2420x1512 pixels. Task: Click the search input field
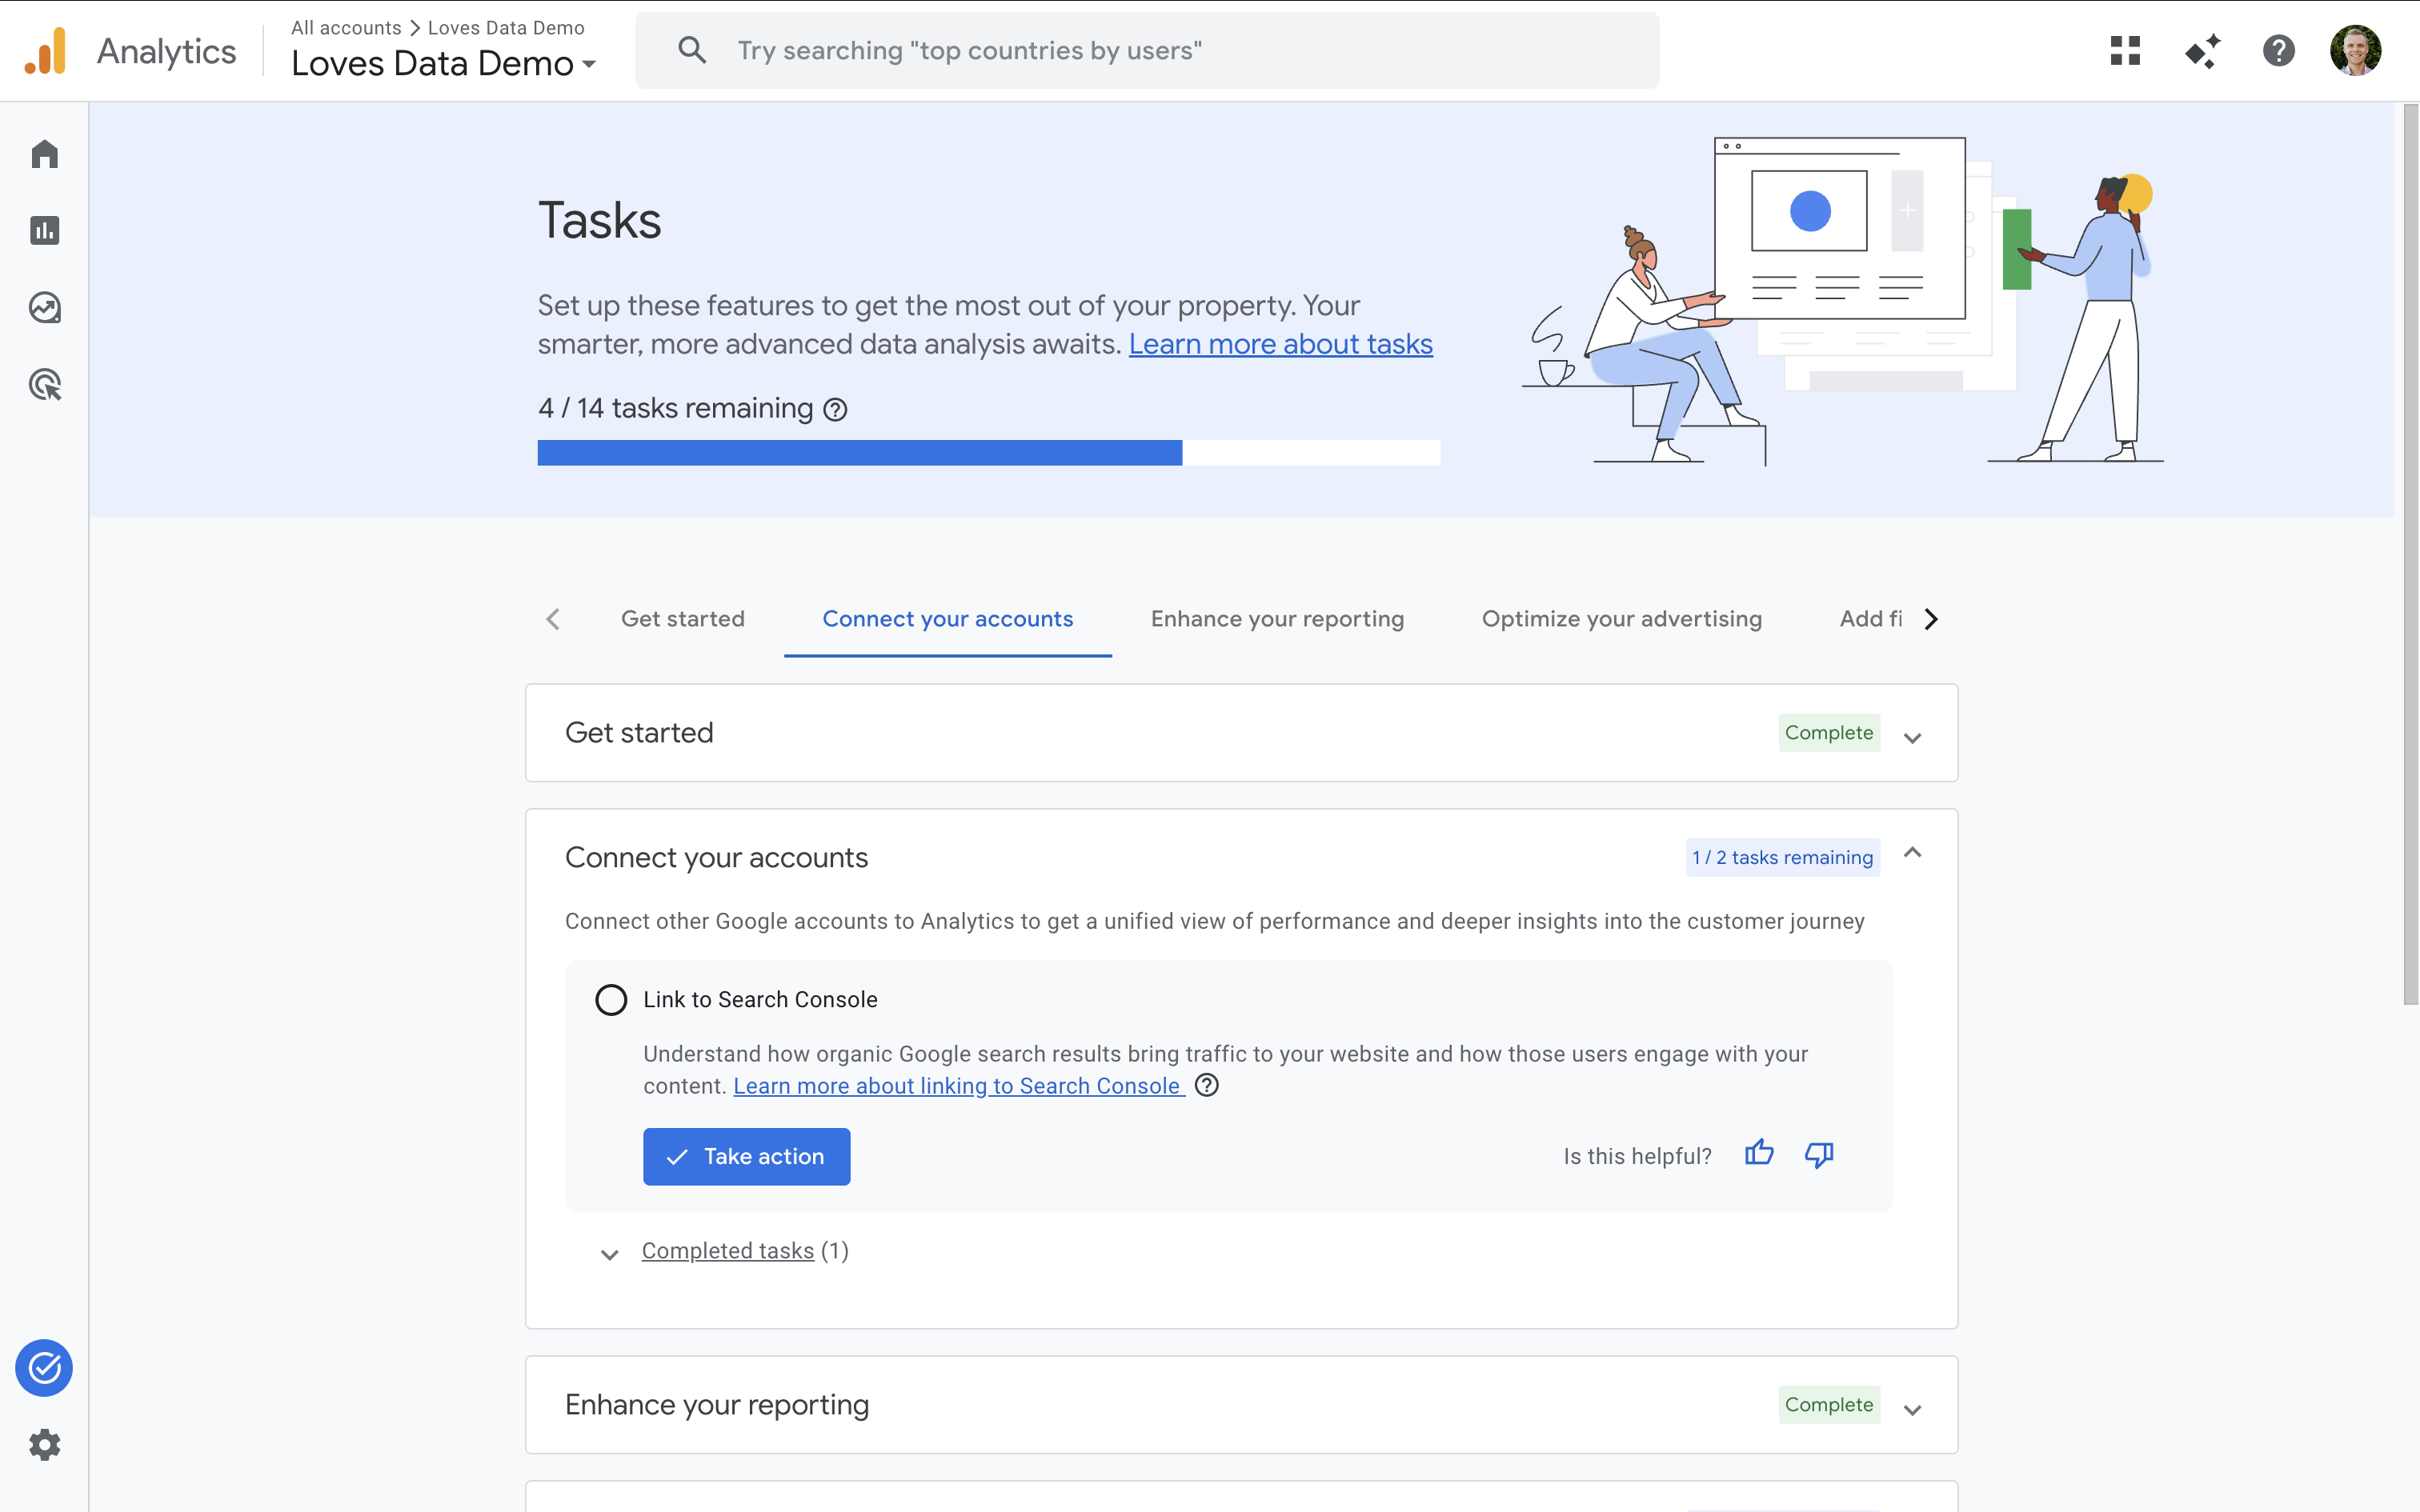tap(1147, 50)
